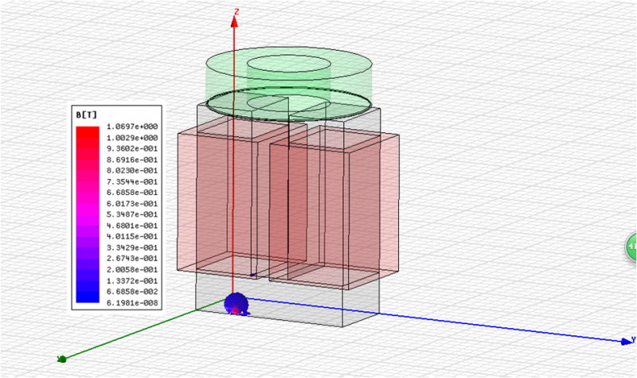Screen dimensions: 637x378
Task: Pick the blue bottom of the color scale
Action: [88, 297]
